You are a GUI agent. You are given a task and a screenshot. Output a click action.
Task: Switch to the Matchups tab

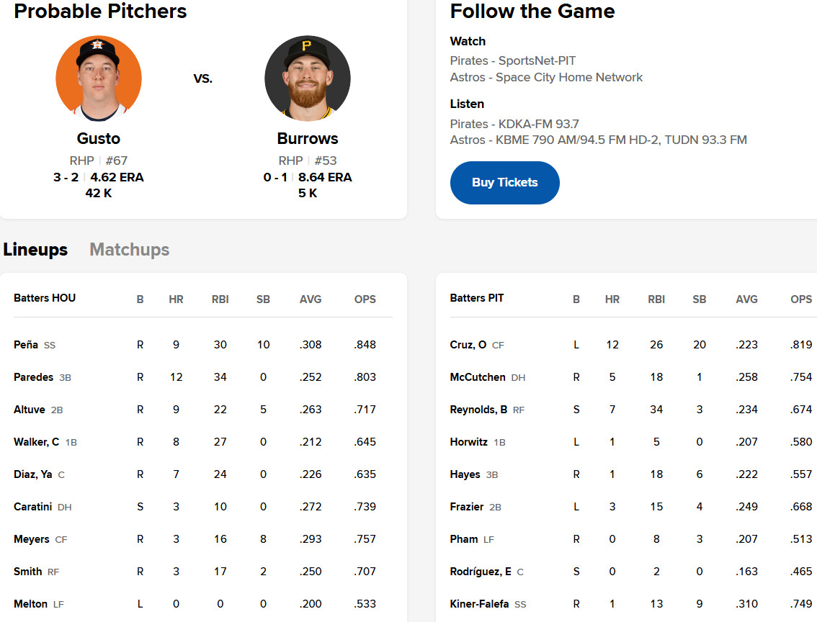click(x=130, y=250)
